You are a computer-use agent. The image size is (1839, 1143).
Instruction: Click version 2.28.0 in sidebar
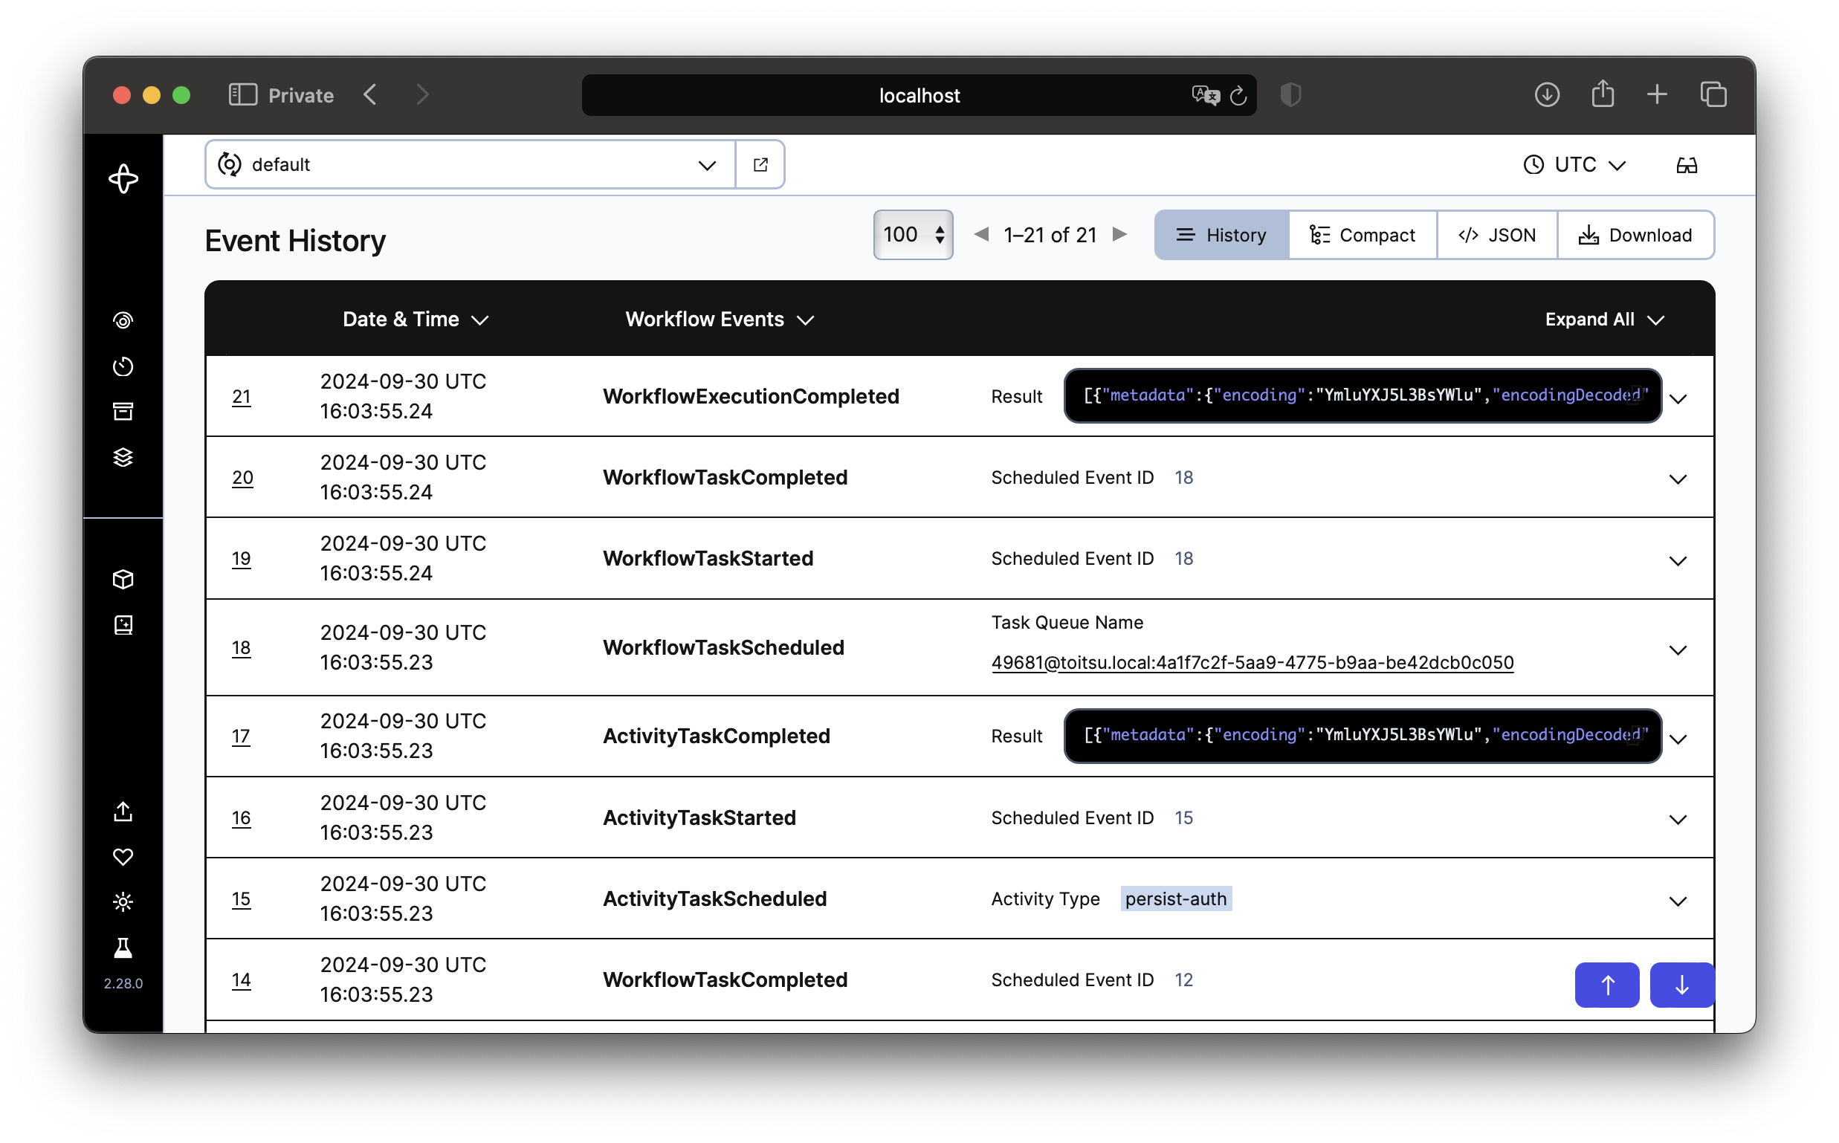coord(123,985)
